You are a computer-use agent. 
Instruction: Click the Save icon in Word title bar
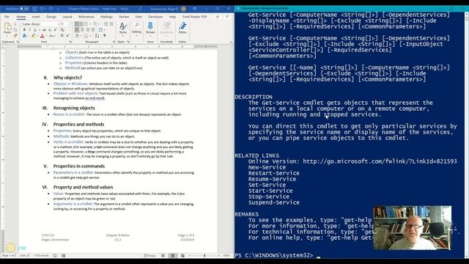click(34, 9)
